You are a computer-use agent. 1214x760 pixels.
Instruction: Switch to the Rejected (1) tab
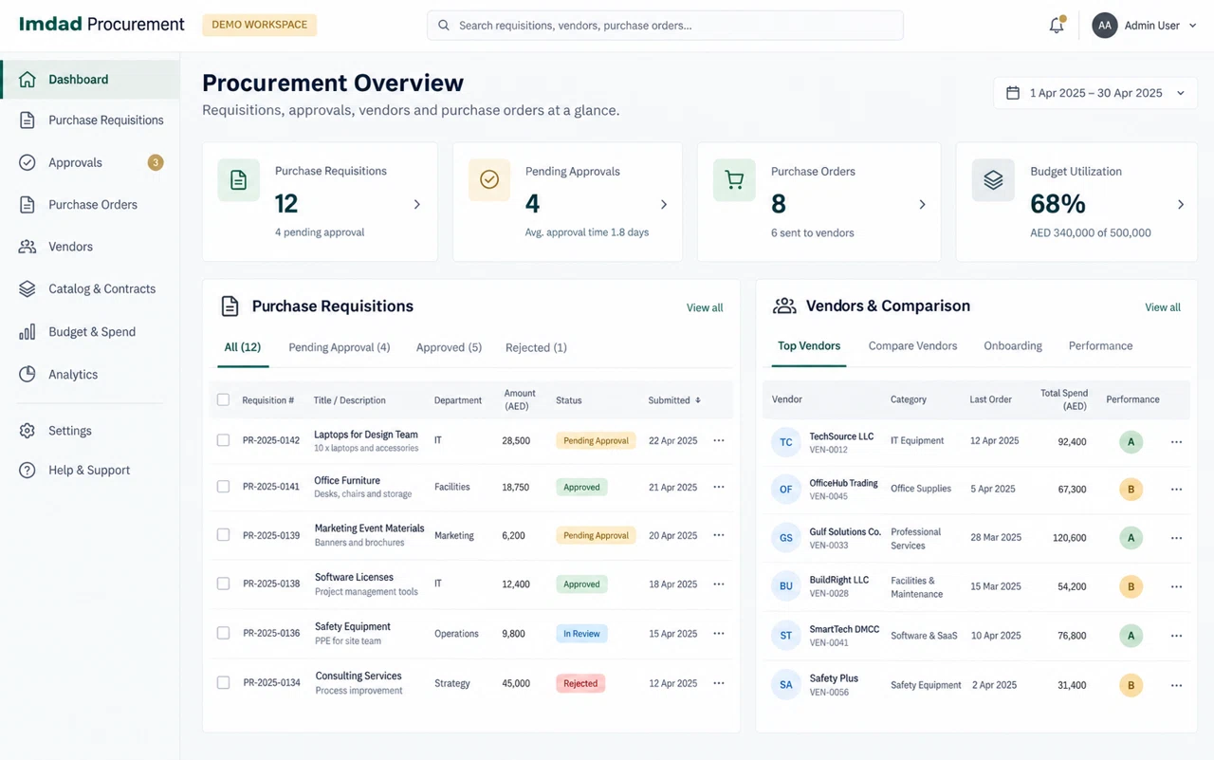(x=536, y=347)
